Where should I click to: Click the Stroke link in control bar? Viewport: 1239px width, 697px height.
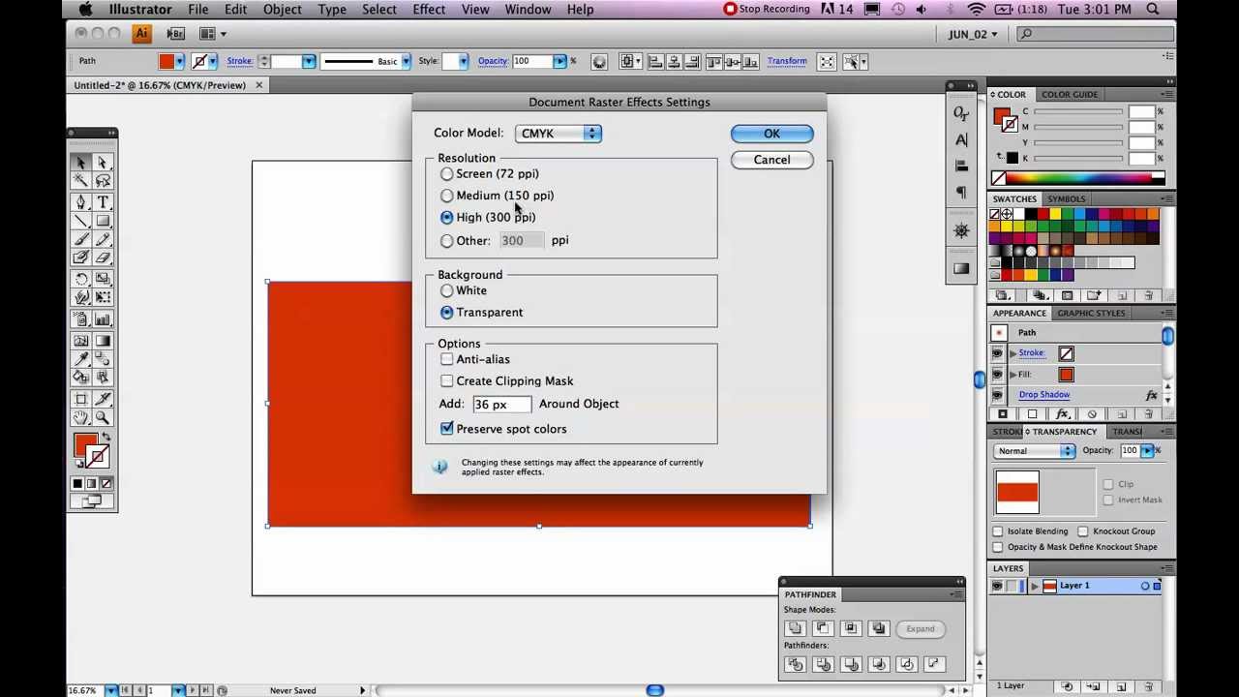click(240, 62)
